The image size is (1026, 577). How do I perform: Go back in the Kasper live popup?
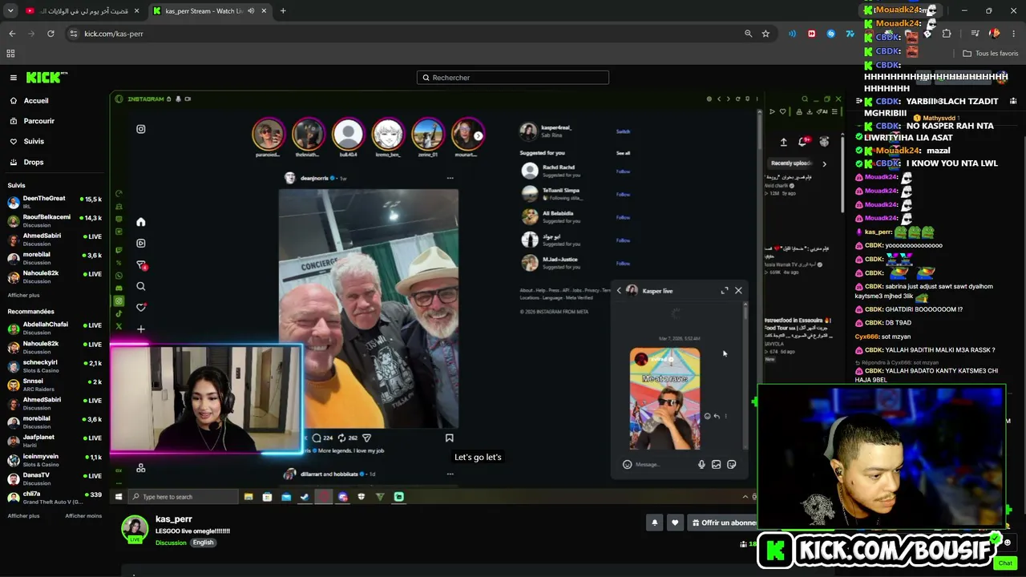click(619, 290)
